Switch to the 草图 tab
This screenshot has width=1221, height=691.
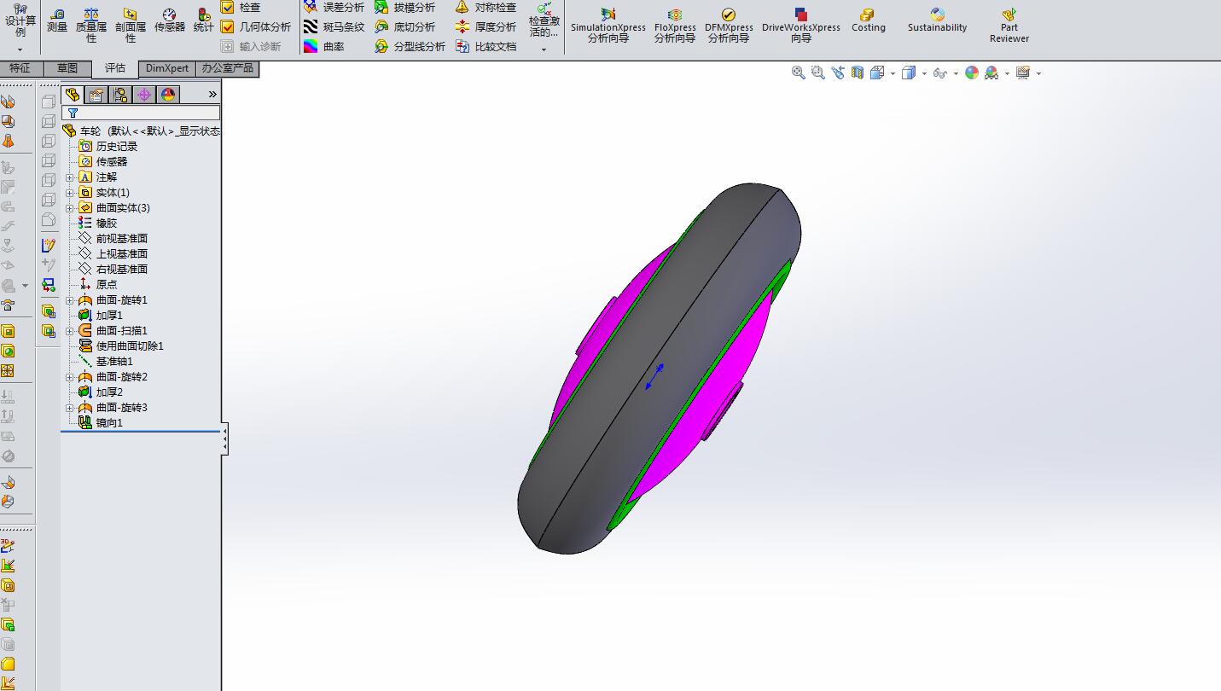(x=67, y=68)
